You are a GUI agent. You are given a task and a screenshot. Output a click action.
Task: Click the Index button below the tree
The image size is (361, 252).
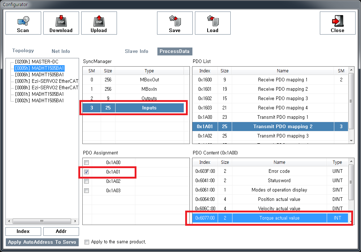pos(23,231)
